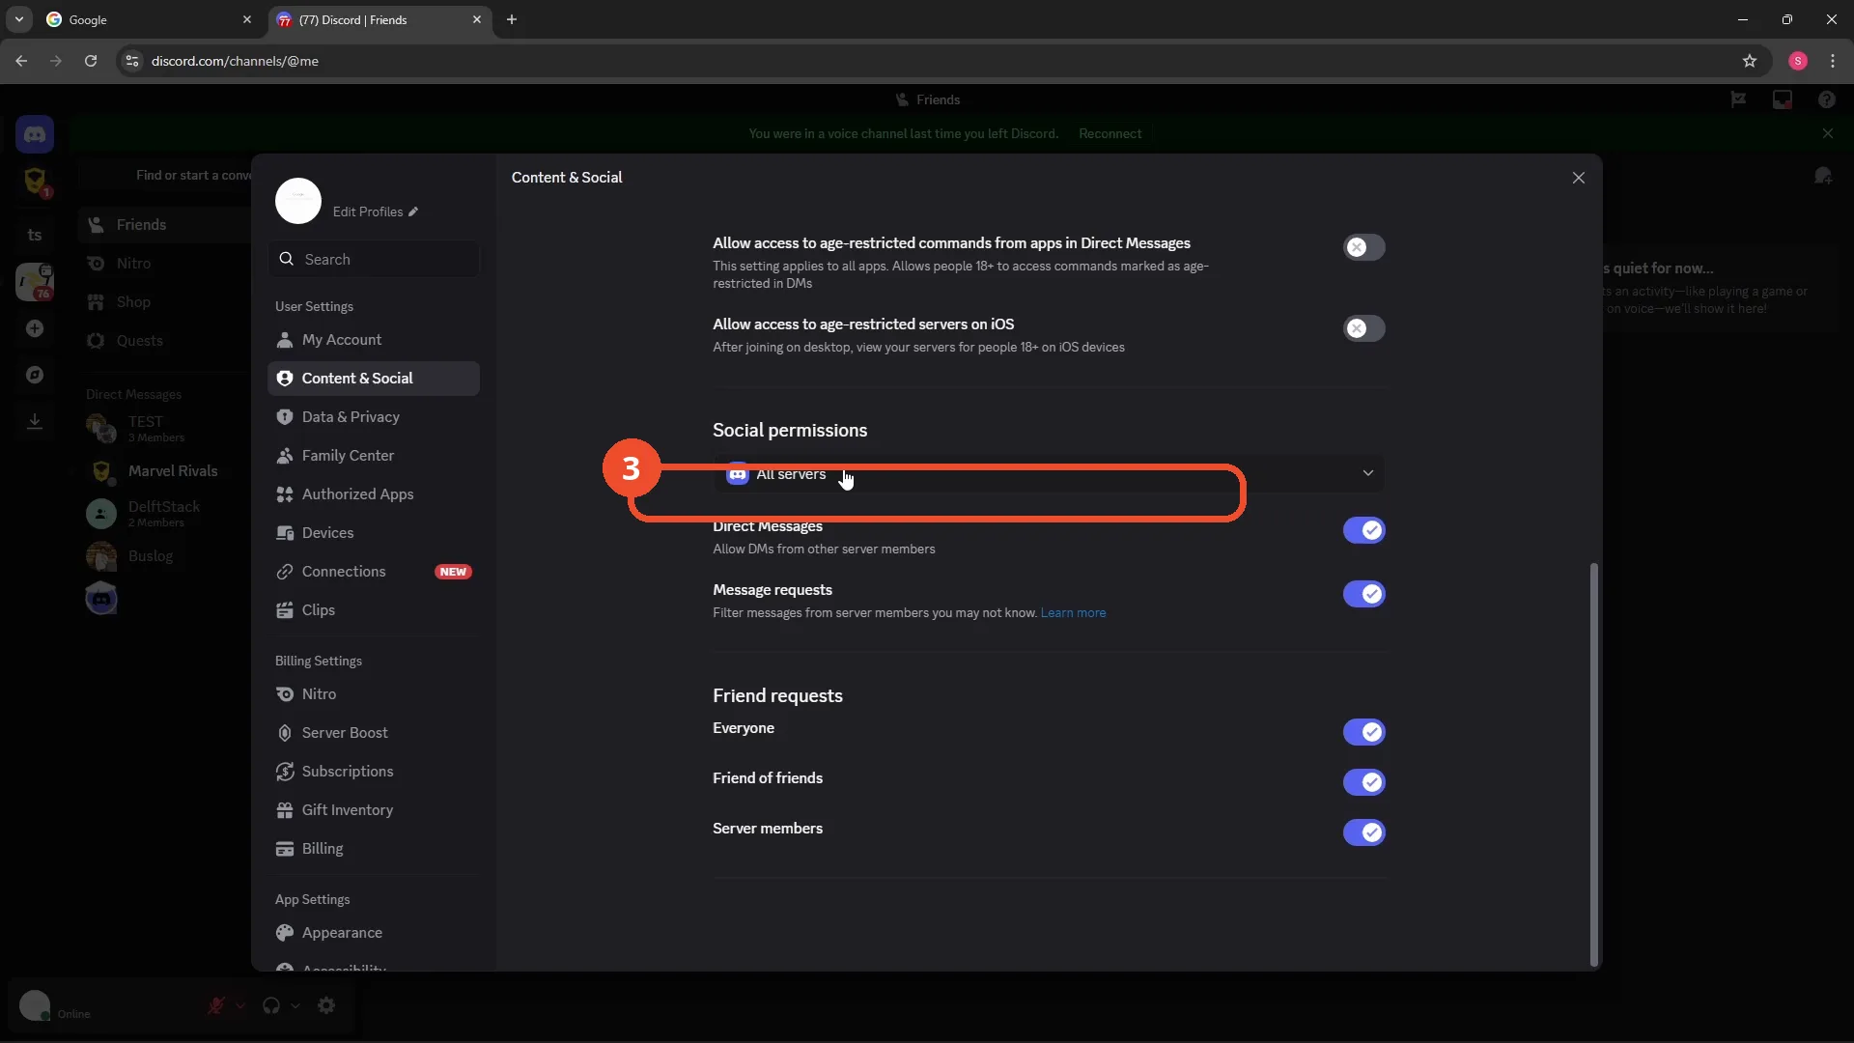Screen dimensions: 1854x1043
Task: Click the settings Search field
Action: (373, 259)
